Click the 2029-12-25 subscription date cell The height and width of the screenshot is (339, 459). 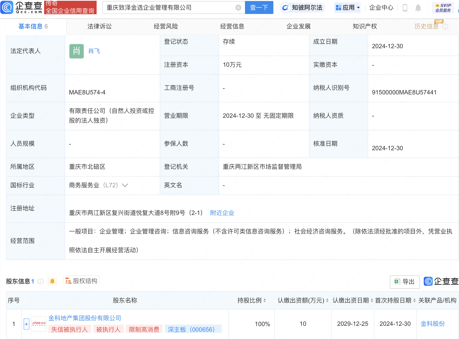pos(352,324)
